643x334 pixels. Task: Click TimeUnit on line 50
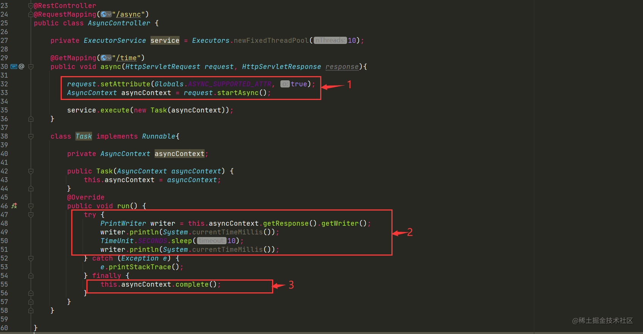[x=117, y=241]
